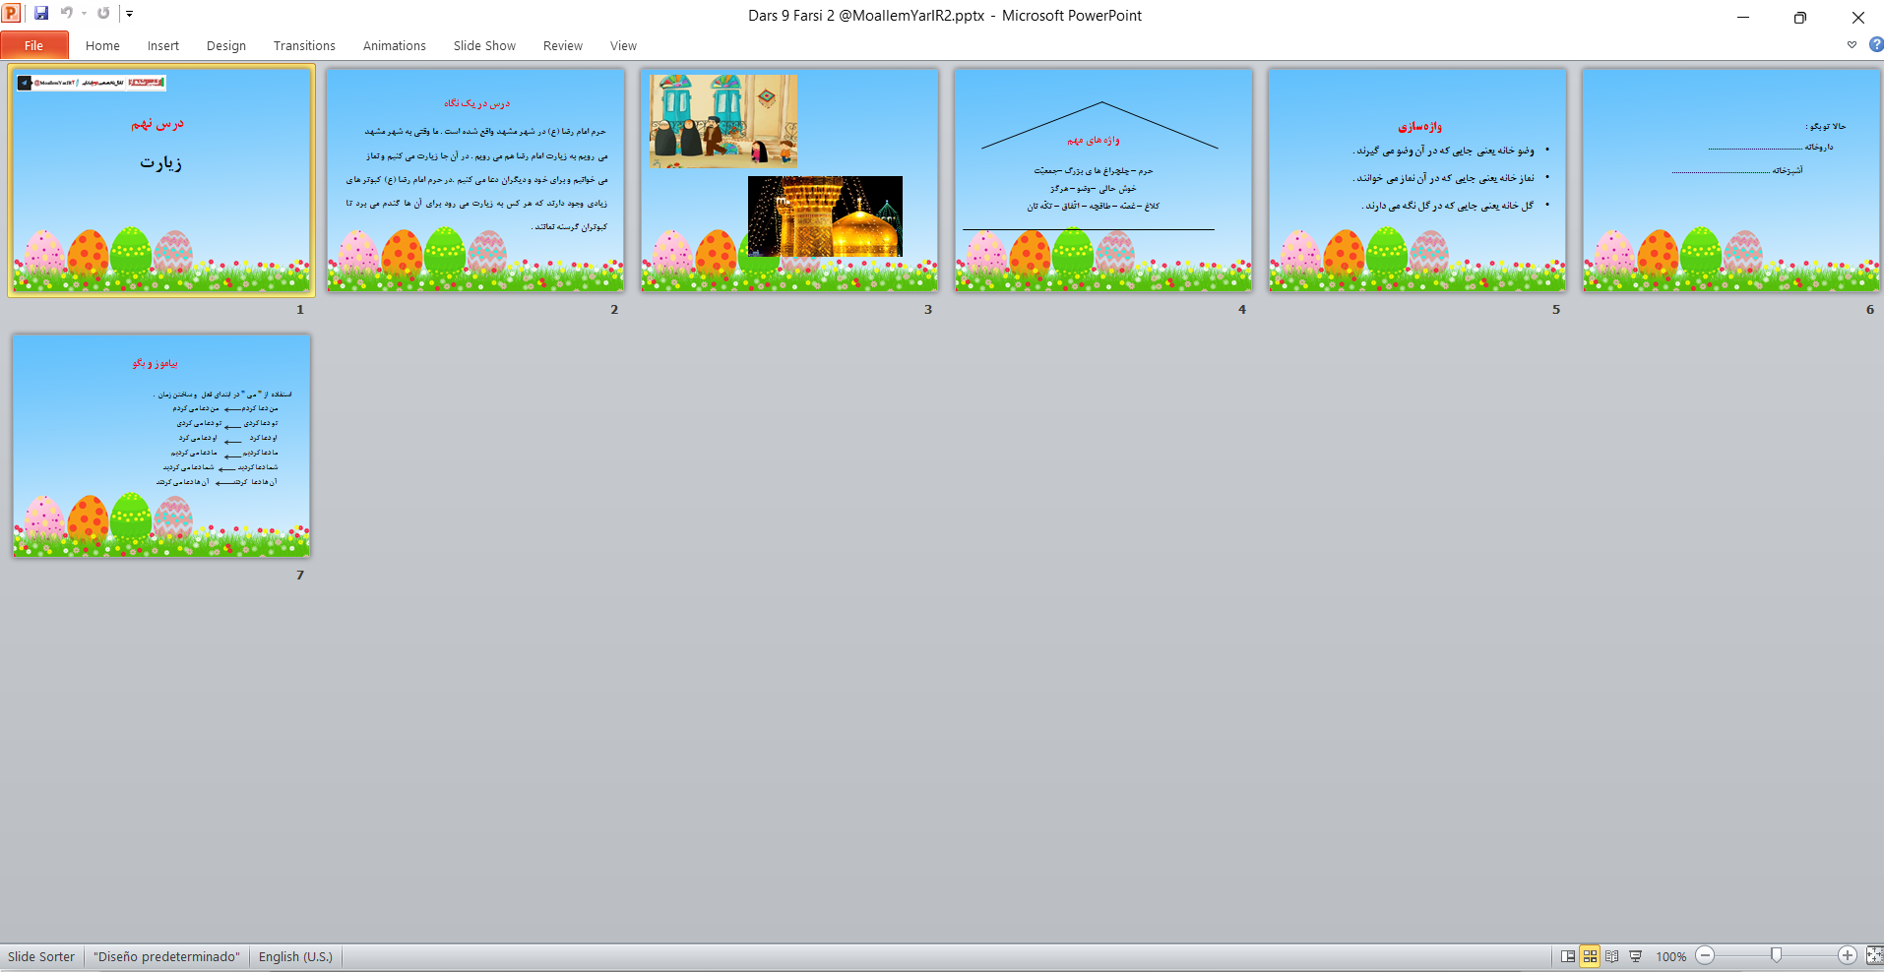Image resolution: width=1884 pixels, height=972 pixels.
Task: Click the Slide Sorter view icon
Action: [1590, 956]
